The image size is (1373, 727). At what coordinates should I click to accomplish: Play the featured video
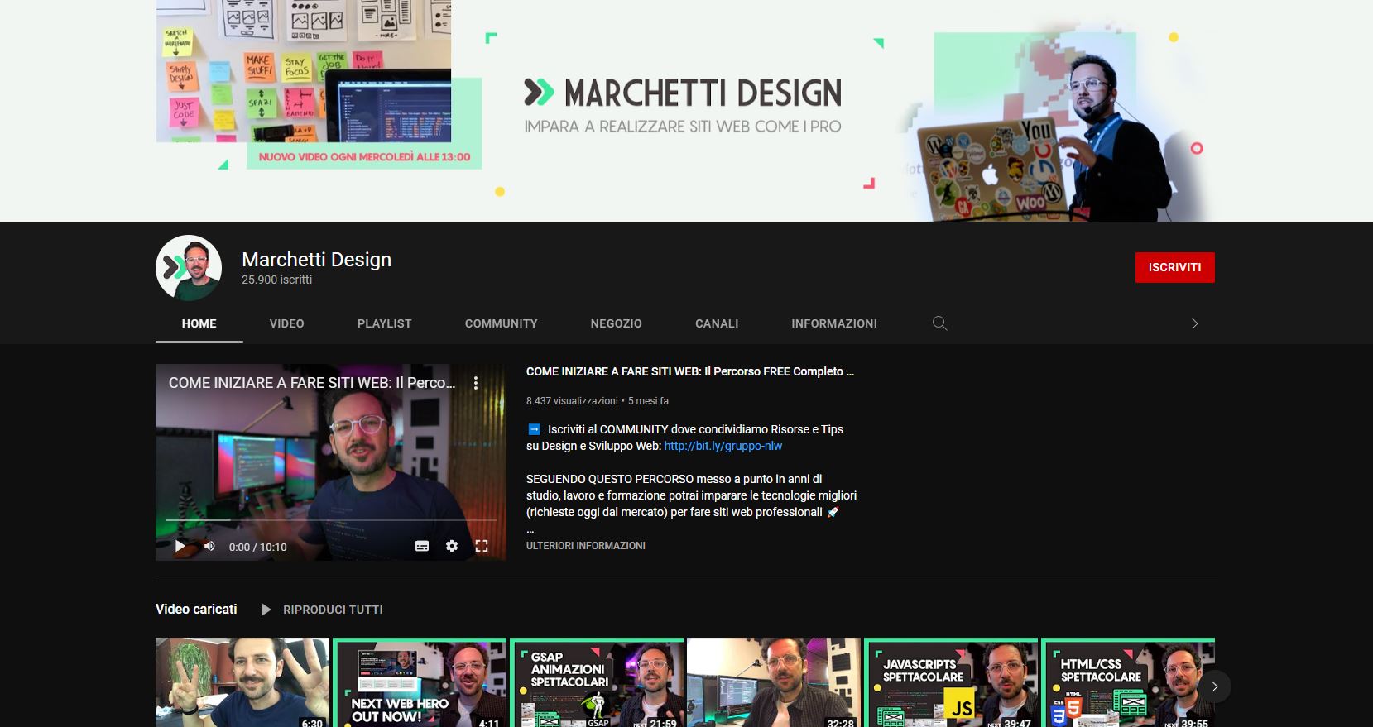pyautogui.click(x=180, y=546)
